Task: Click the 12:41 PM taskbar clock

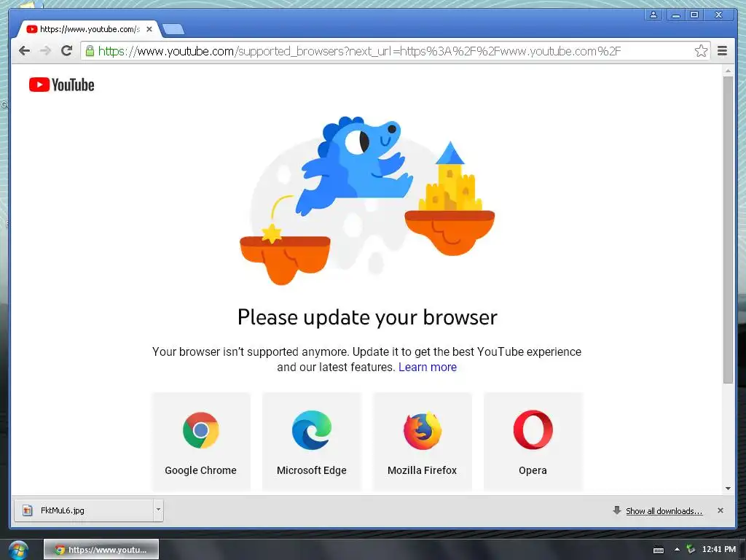Action: 719,550
